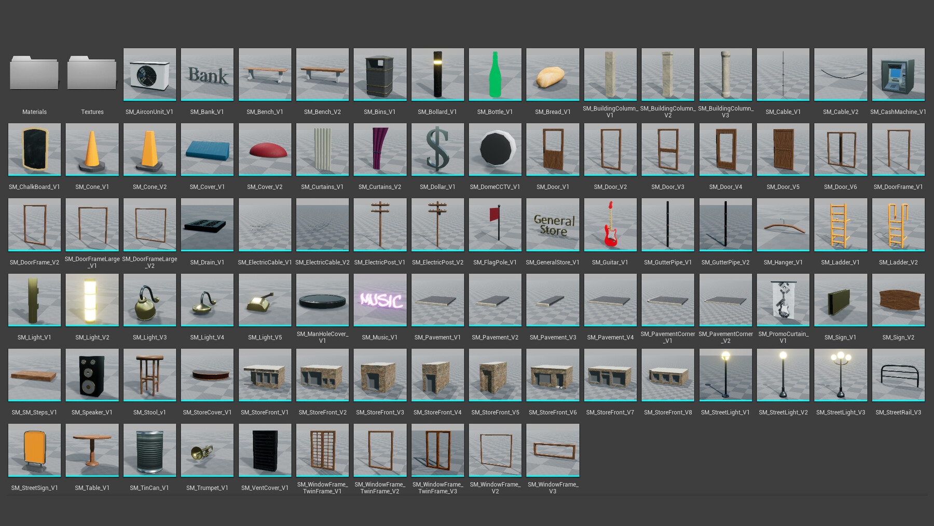Open the SM_CashMachine_V1 asset
Image resolution: width=934 pixels, height=526 pixels.
(x=898, y=74)
